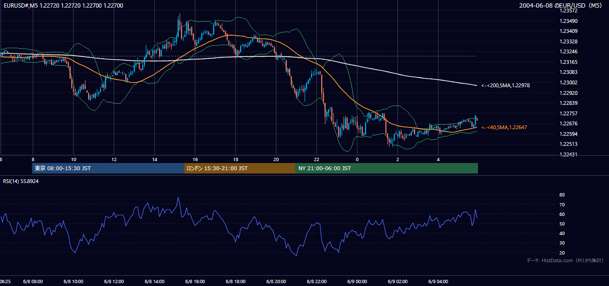609x286 pixels.
Task: Click price axis label 1.23083
Action: pos(568,72)
